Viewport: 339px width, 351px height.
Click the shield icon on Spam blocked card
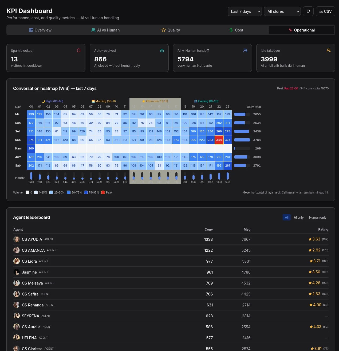[x=79, y=50]
